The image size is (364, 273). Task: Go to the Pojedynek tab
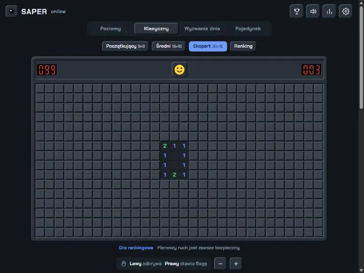tap(248, 29)
